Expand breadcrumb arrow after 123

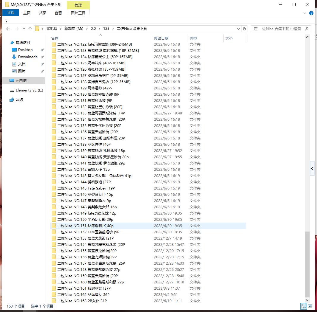pyautogui.click(x=113, y=29)
